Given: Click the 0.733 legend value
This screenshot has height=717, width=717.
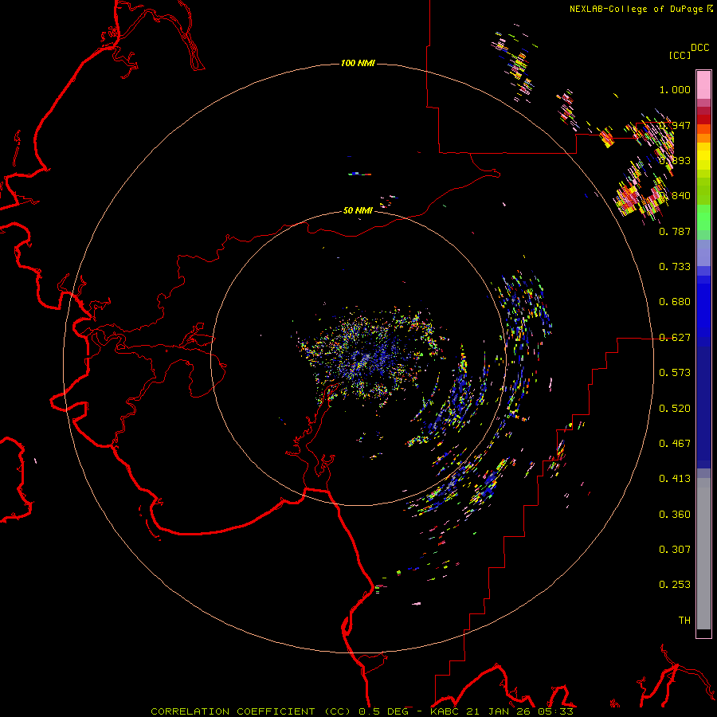Looking at the screenshot, I should click(675, 267).
